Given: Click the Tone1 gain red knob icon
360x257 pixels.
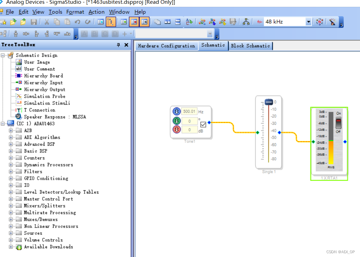Looking at the screenshot, I should coord(177,129).
